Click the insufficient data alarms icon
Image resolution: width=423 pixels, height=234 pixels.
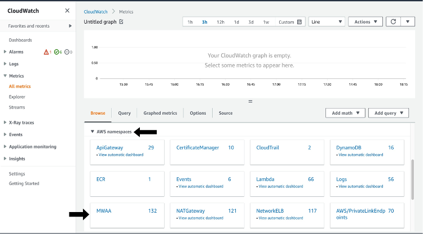pyautogui.click(x=67, y=52)
